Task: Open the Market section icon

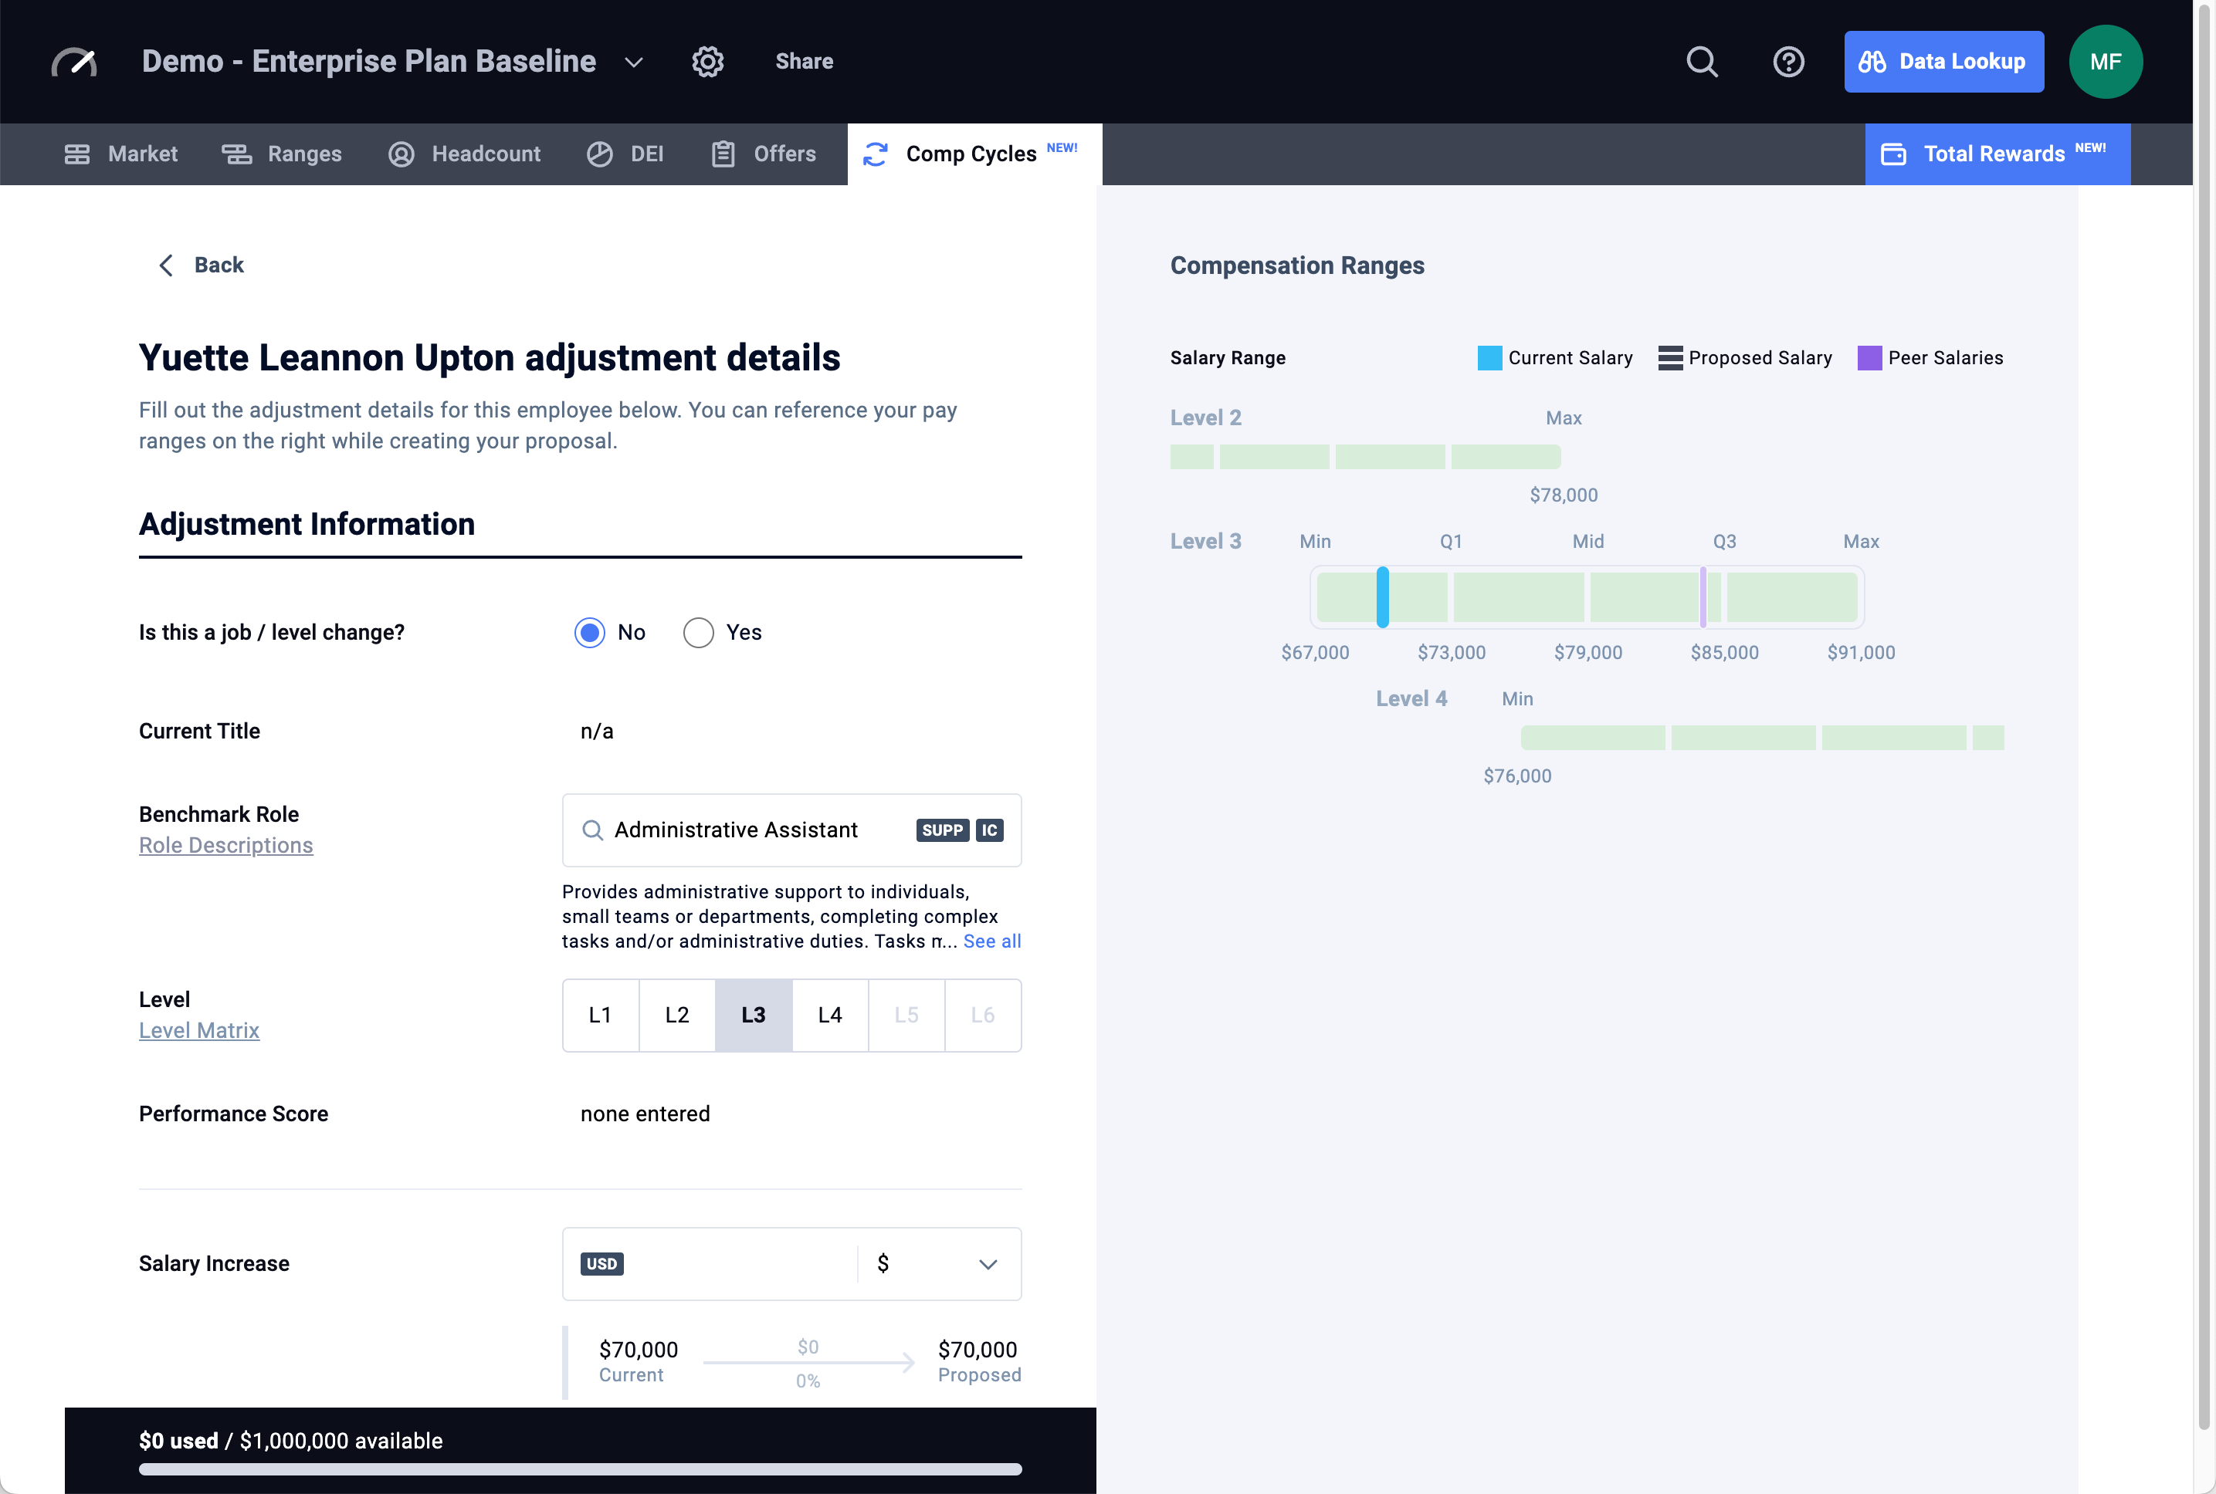Action: click(78, 154)
